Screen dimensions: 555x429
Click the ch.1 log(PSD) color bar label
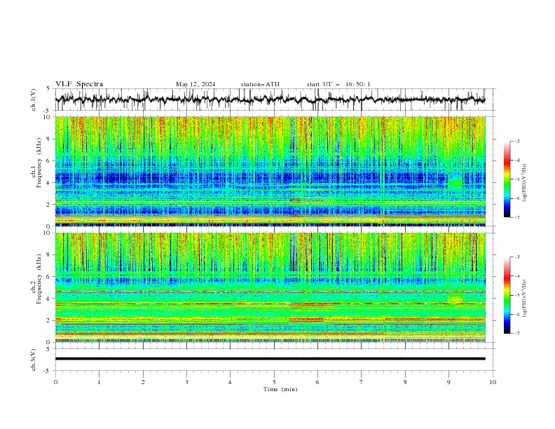coord(525,183)
